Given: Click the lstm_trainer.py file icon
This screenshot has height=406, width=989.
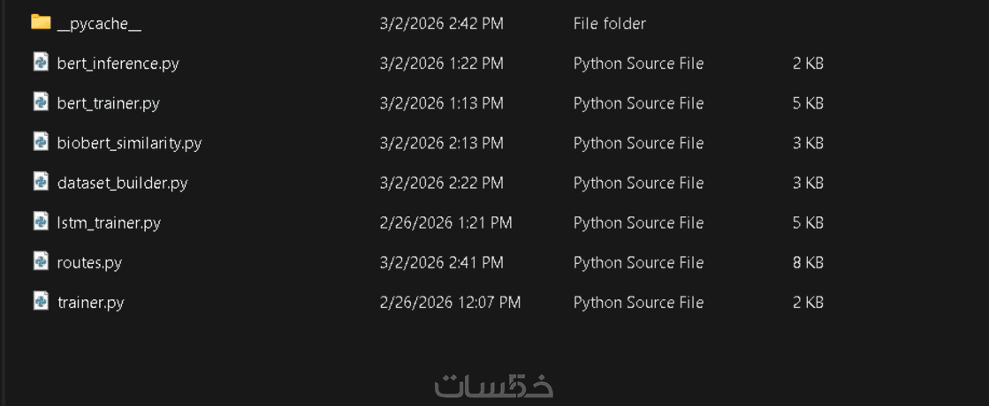Looking at the screenshot, I should tap(41, 222).
